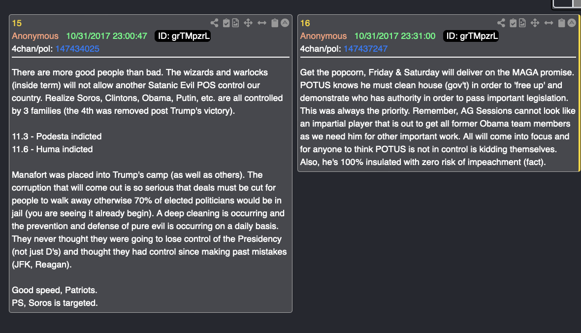The height and width of the screenshot is (333, 581).
Task: Click timestamp 10/31/2017 23:00:47
Action: pos(107,36)
